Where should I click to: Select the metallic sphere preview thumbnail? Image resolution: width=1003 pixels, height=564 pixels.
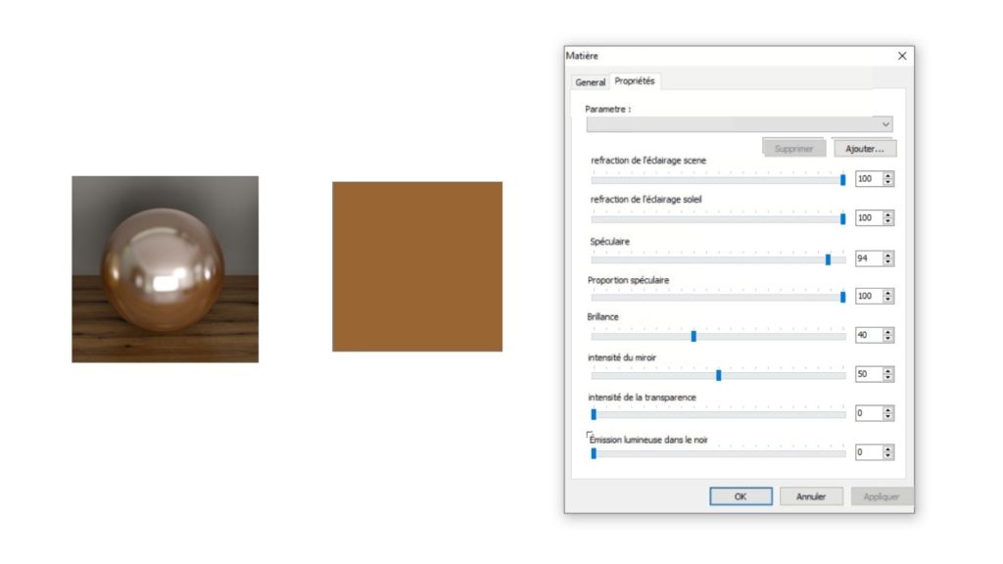(165, 269)
